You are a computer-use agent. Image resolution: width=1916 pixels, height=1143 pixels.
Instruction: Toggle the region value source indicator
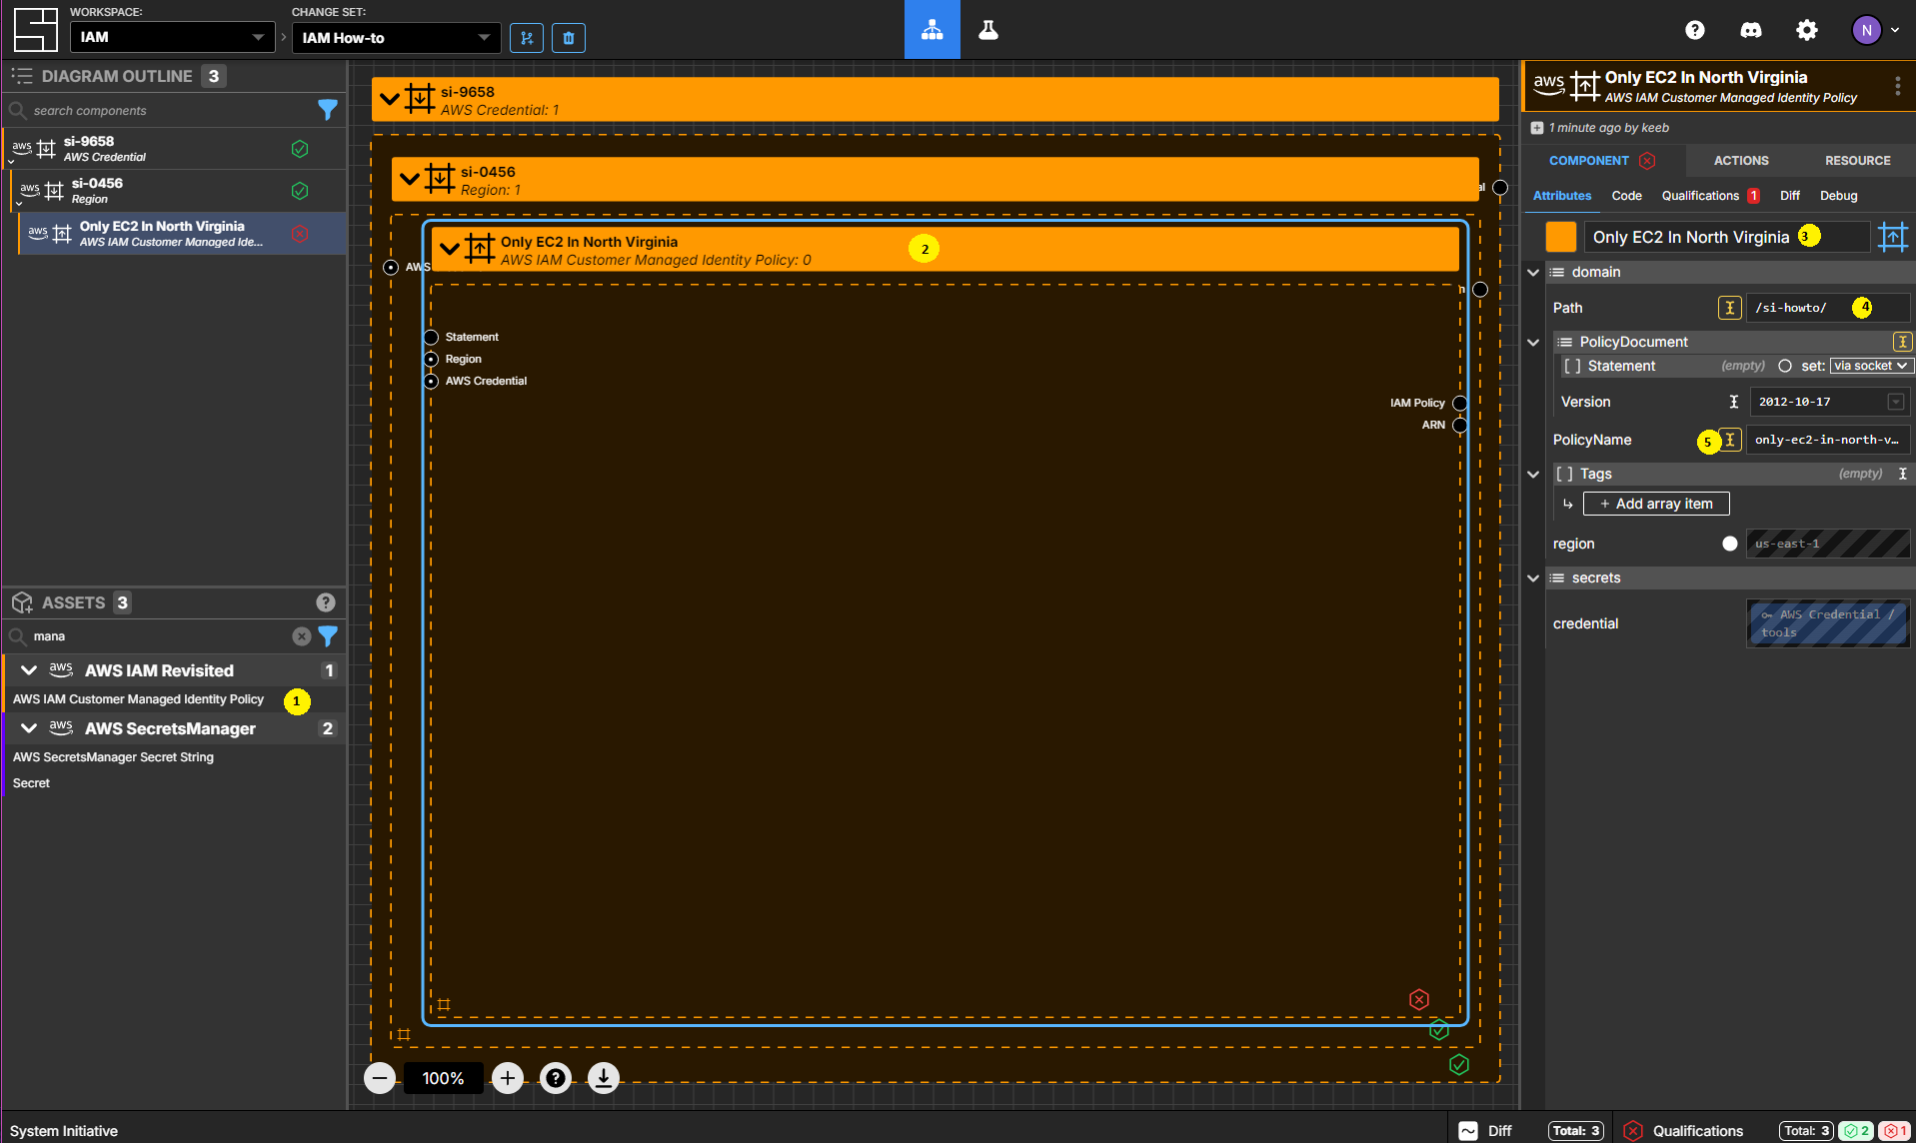(1730, 544)
